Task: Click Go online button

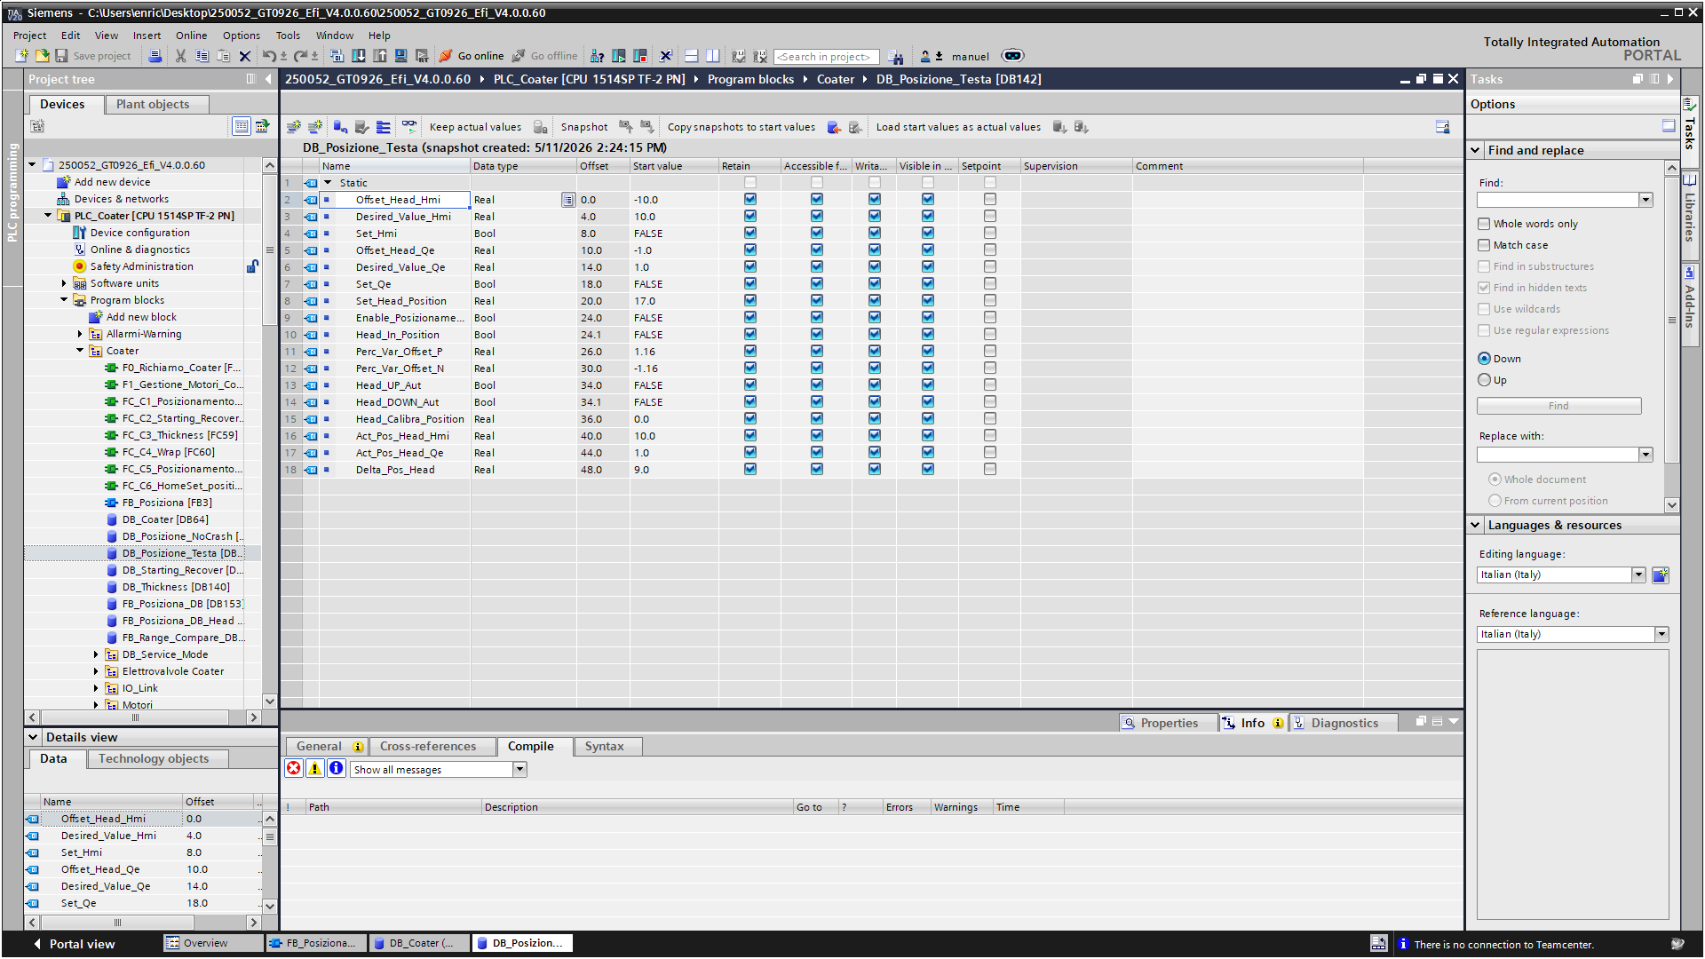Action: click(472, 56)
